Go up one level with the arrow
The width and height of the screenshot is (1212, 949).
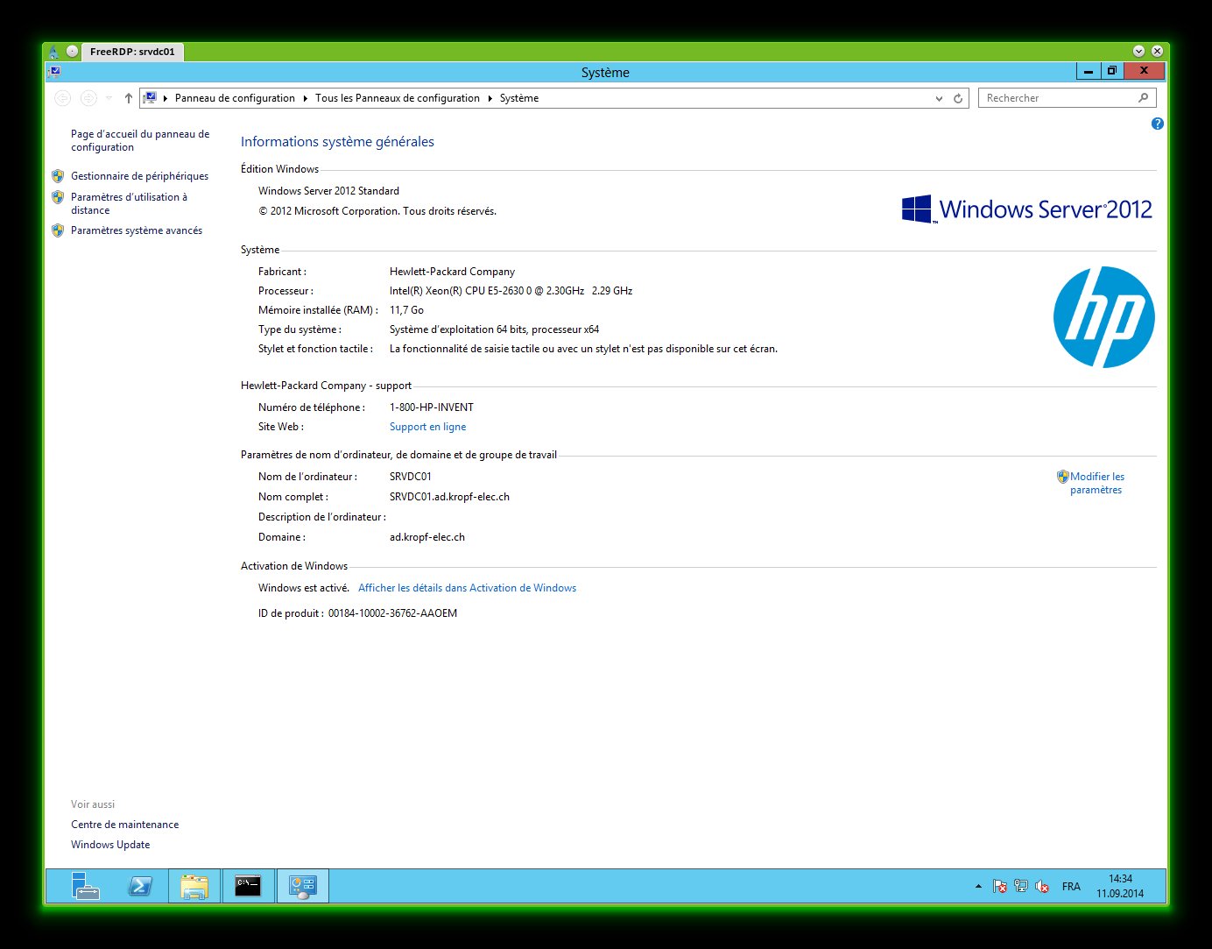point(128,98)
